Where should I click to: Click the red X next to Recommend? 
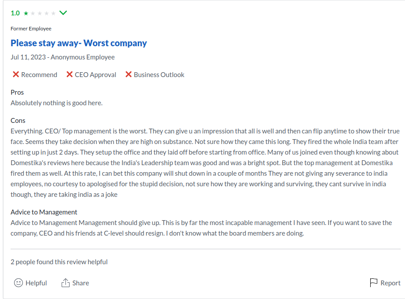click(x=16, y=74)
